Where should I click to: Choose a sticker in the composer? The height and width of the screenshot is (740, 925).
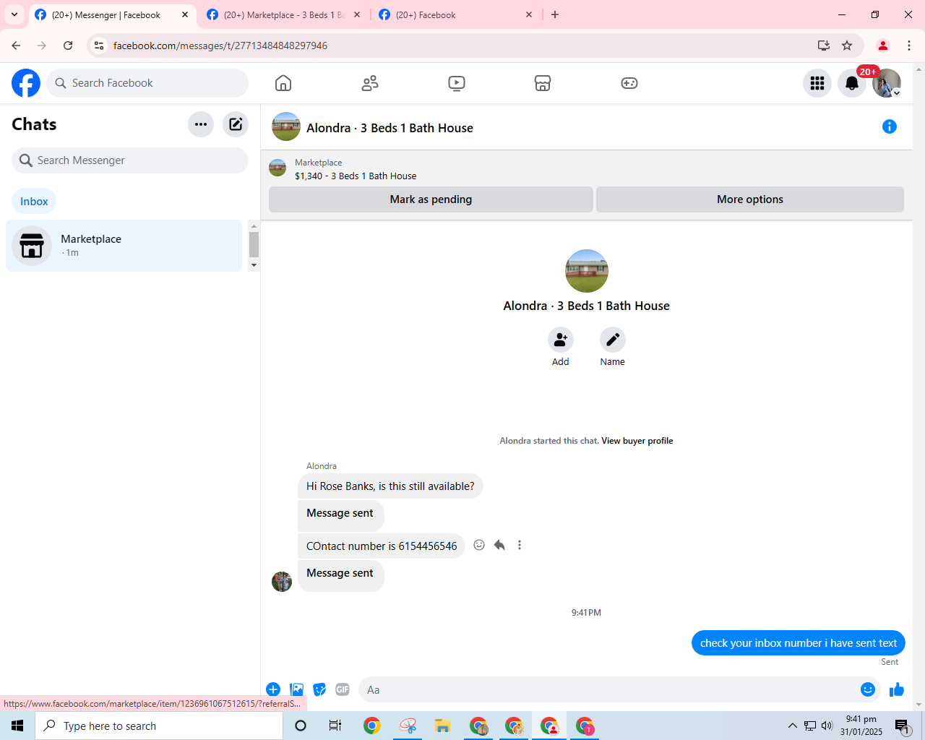click(319, 689)
